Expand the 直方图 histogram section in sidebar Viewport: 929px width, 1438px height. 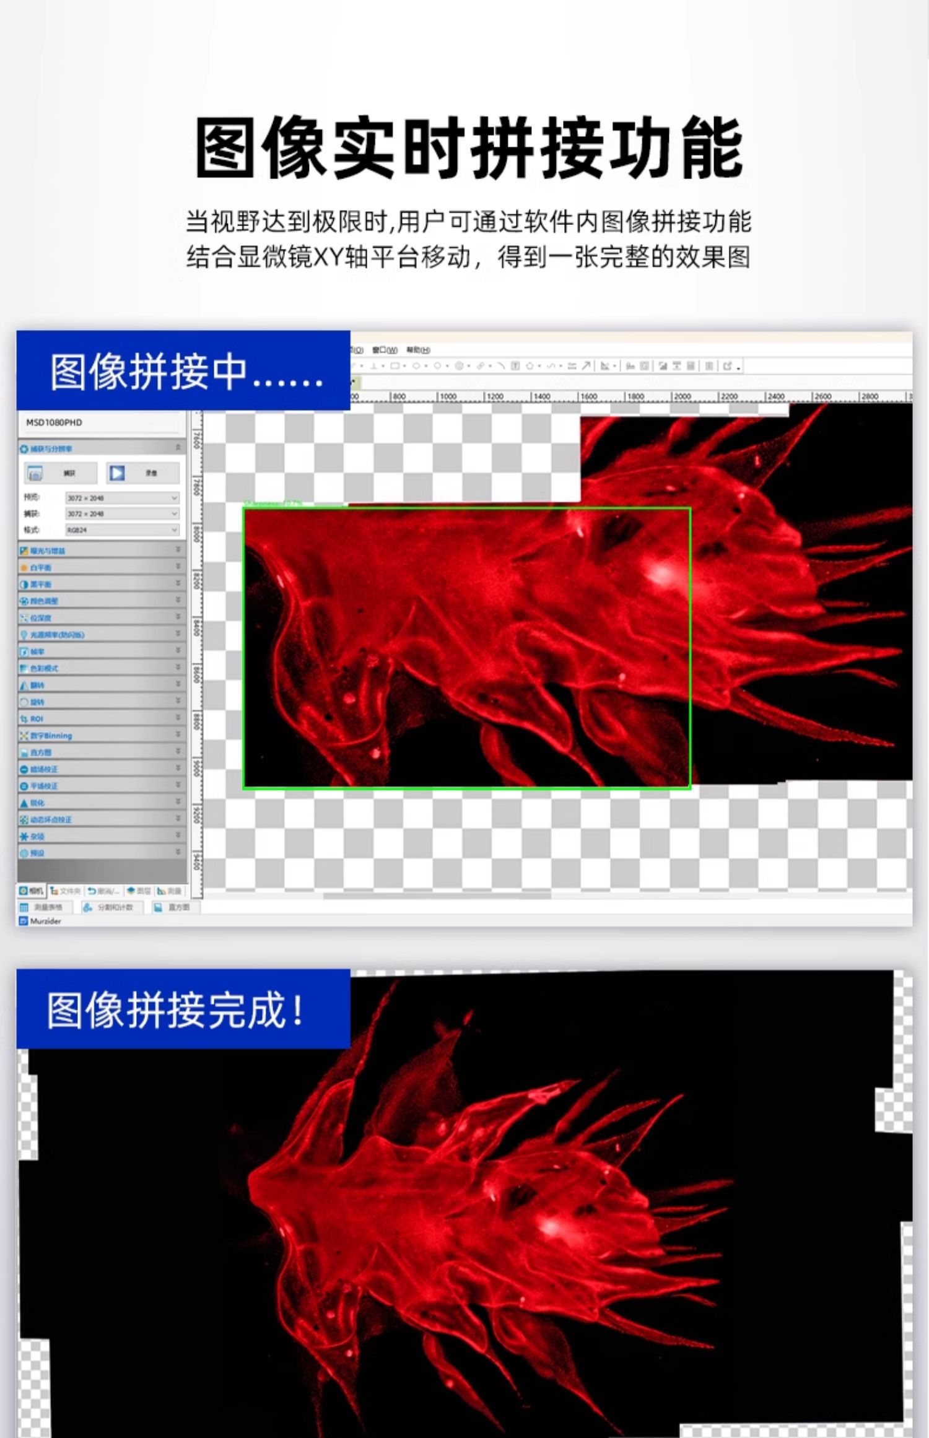pyautogui.click(x=102, y=752)
